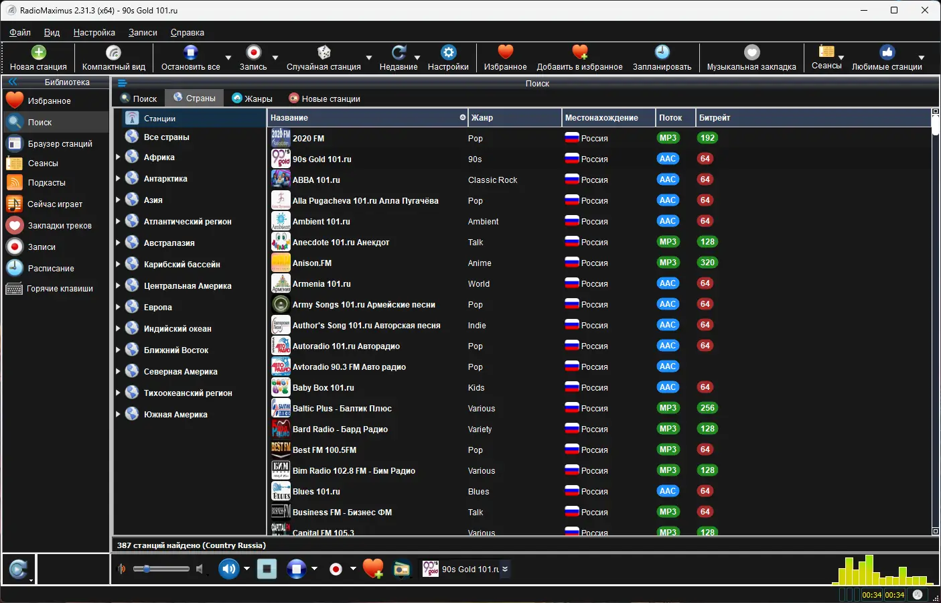Image resolution: width=941 pixels, height=603 pixels.
Task: Open the dropdown arrow next to Случайная станция
Action: pyautogui.click(x=369, y=58)
